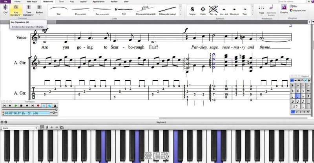
Task: Switch to the Layout tab
Action: [x=83, y=2]
